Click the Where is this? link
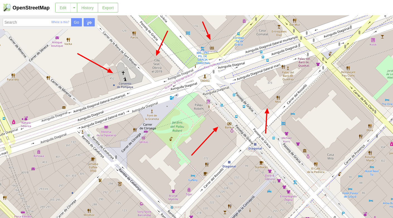Image resolution: width=393 pixels, height=218 pixels. pos(60,22)
